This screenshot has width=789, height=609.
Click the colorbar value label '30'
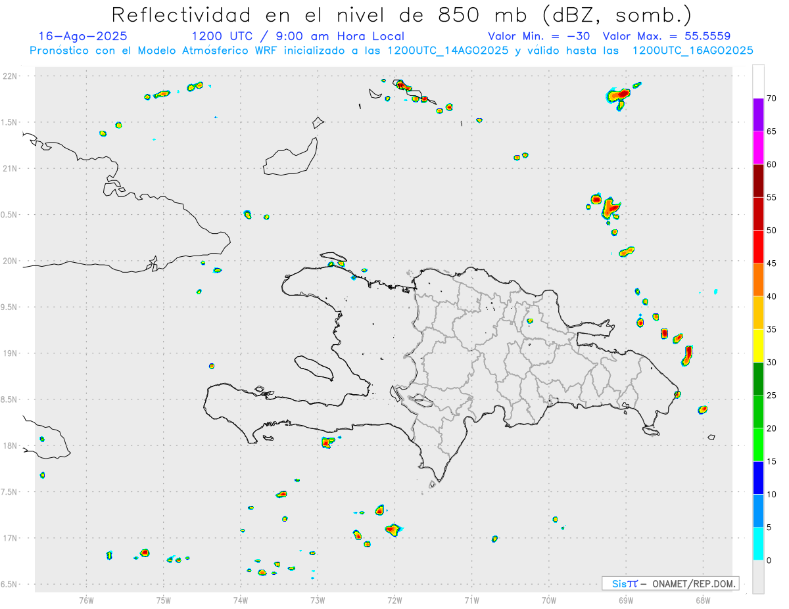[771, 363]
